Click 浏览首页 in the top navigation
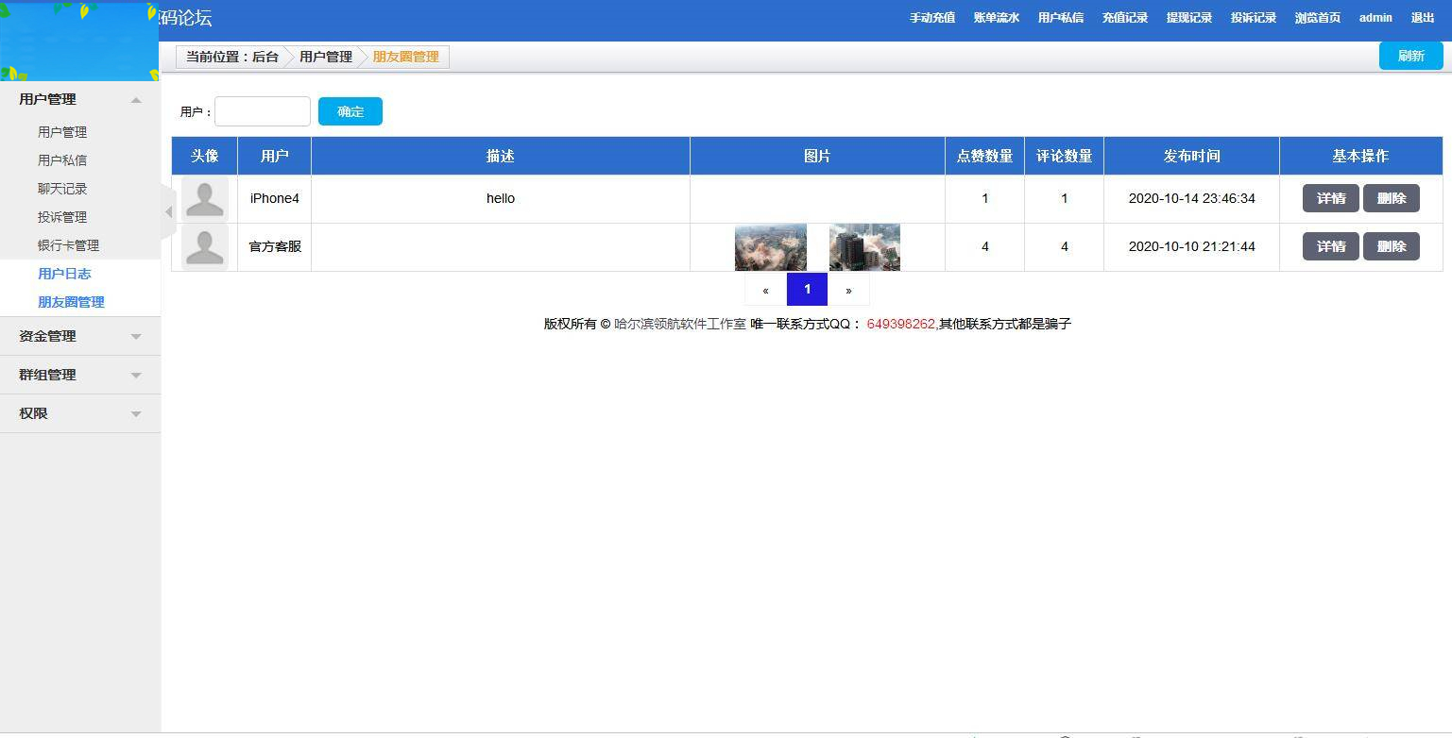Viewport: 1452px width, 738px height. 1318,17
